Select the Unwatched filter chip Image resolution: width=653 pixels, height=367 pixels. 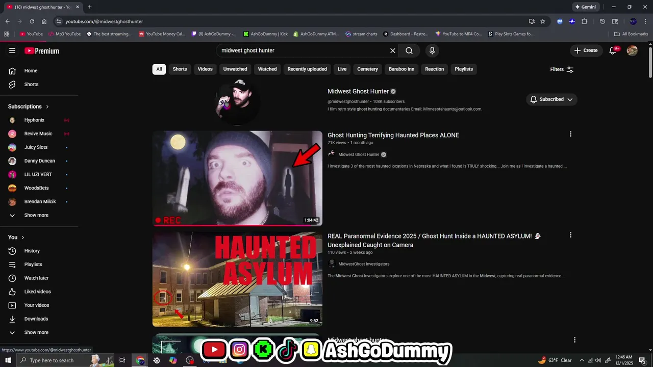235,69
